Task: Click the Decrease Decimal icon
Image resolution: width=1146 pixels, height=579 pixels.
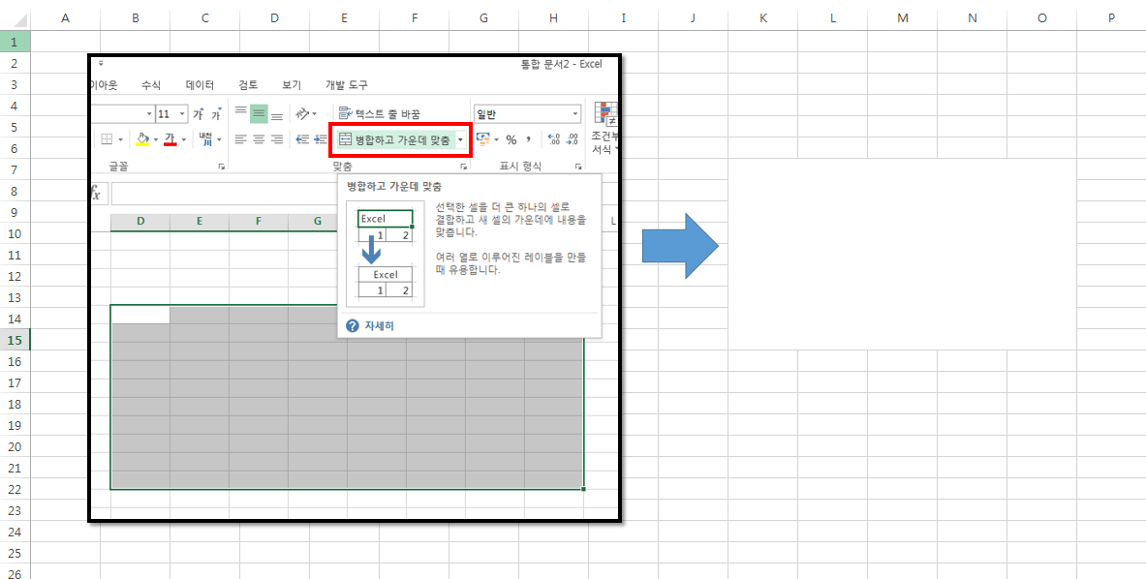Action: coord(573,139)
